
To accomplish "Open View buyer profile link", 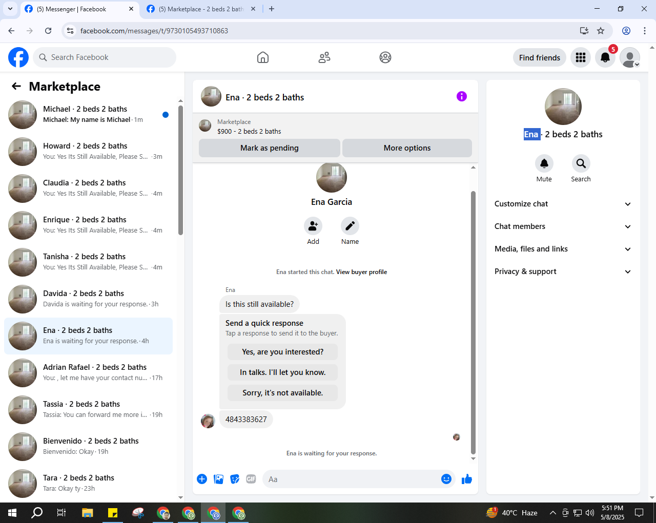I will [x=361, y=272].
